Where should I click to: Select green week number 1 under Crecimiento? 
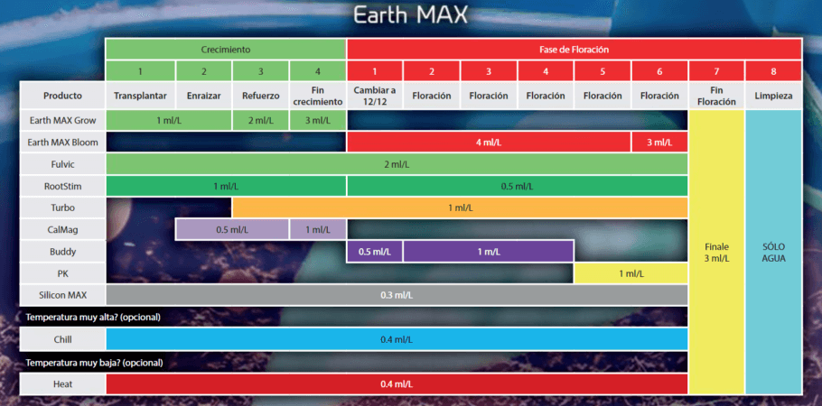click(x=141, y=71)
